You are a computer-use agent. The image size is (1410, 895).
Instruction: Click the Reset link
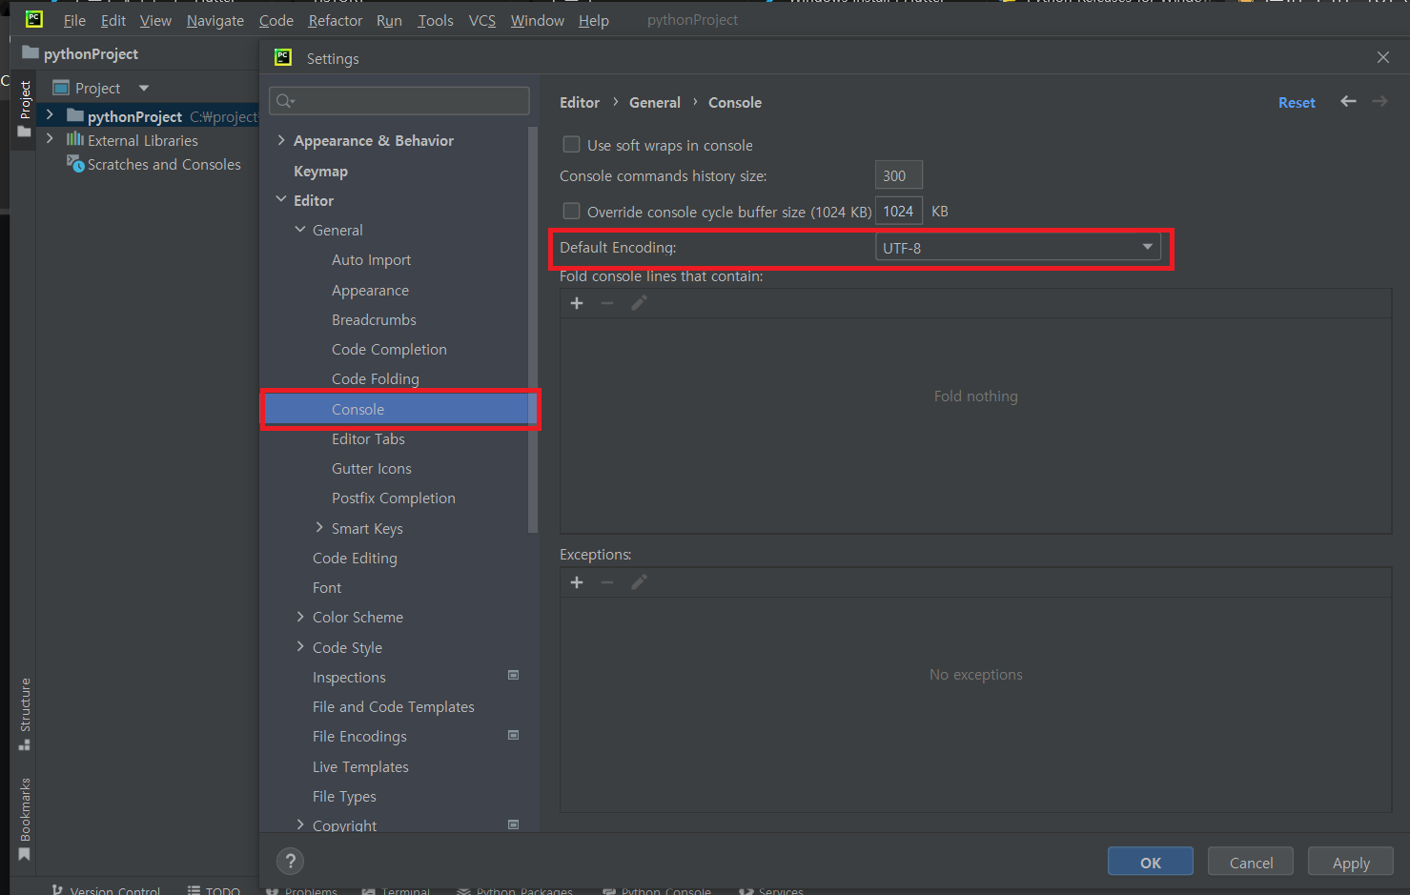point(1297,102)
